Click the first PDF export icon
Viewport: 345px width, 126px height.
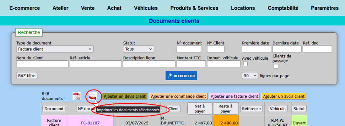pyautogui.click(x=77, y=96)
